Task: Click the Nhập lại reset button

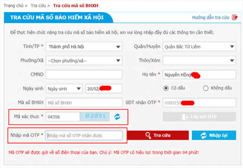Action: pyautogui.click(x=214, y=135)
